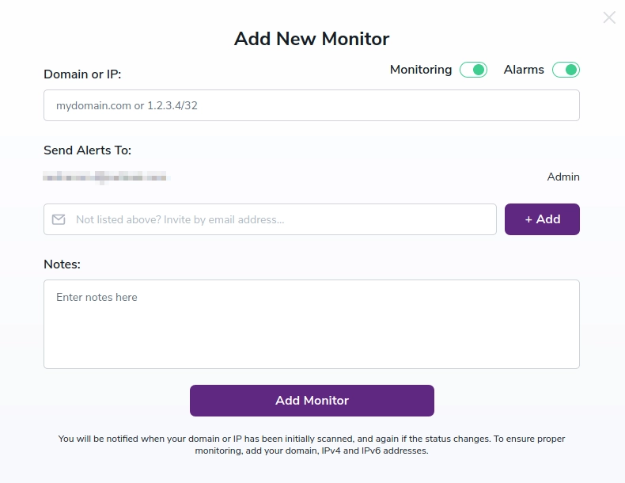
Task: Turn off the Alarms switch
Action: pos(566,70)
